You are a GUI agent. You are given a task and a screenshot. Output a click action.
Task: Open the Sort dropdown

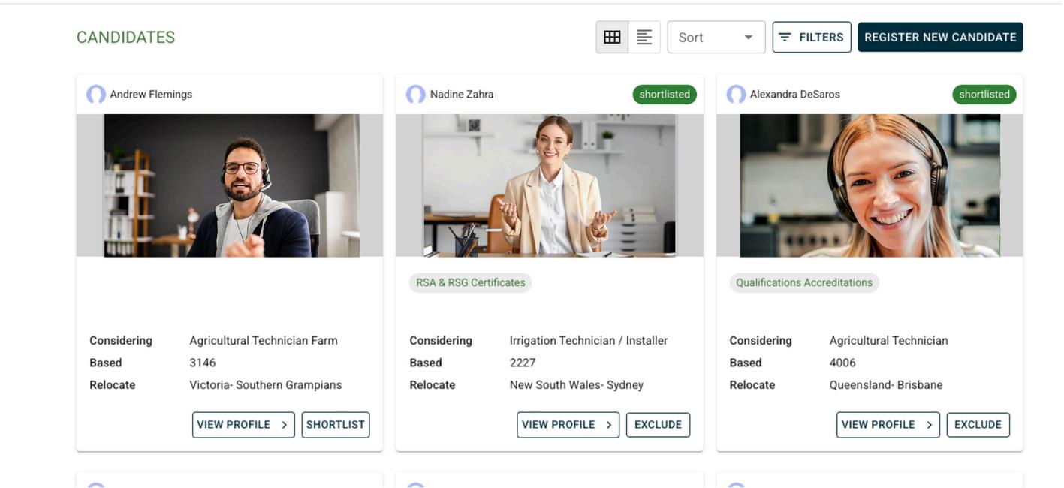click(x=716, y=37)
